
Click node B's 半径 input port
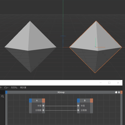point(78,106)
